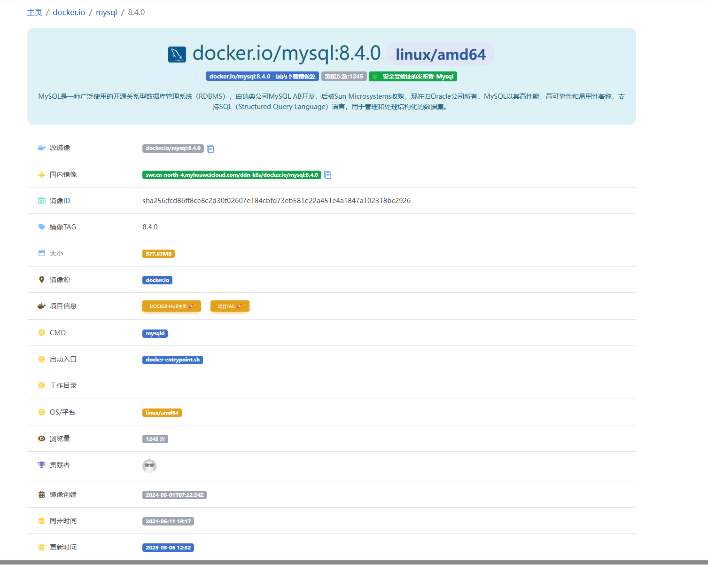The width and height of the screenshot is (708, 565).
Task: Open the DOCKER-HUB主页 button
Action: [x=171, y=306]
